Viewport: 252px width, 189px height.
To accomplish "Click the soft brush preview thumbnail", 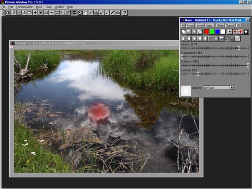I will coord(186,91).
